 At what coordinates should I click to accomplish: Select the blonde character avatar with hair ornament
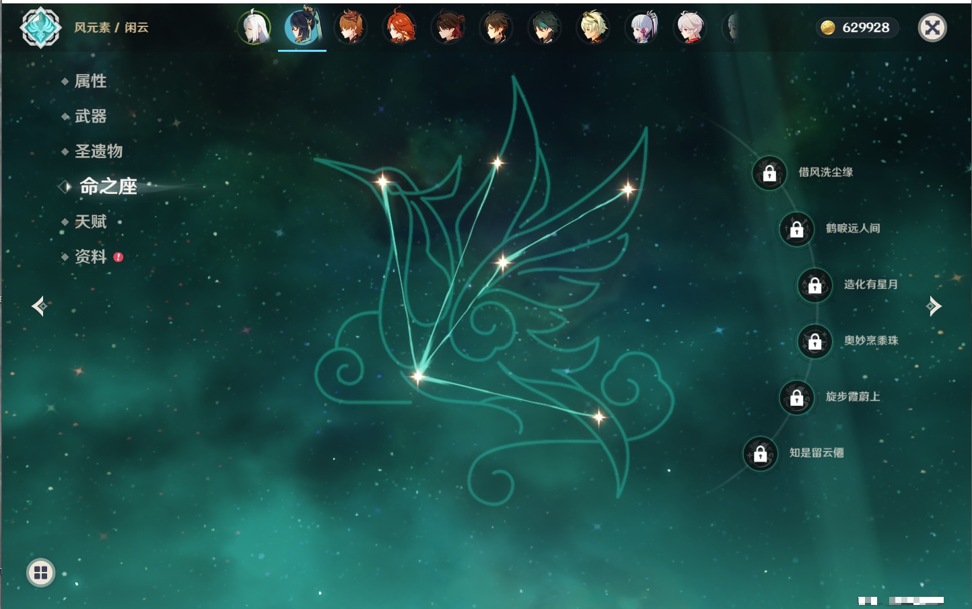click(x=593, y=28)
